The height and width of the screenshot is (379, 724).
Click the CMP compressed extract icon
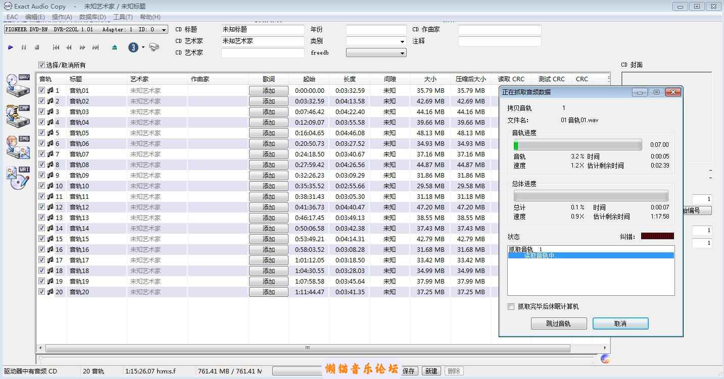(18, 116)
